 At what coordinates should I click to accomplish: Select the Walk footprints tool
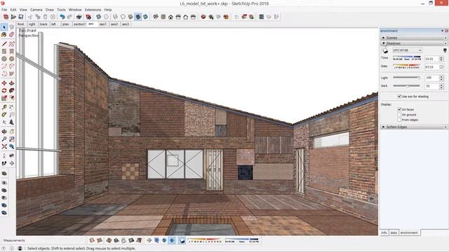coord(4,163)
